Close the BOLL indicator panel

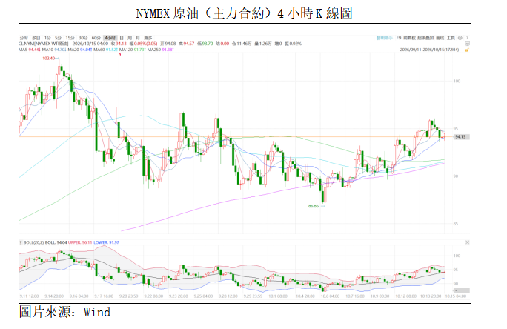467,242
